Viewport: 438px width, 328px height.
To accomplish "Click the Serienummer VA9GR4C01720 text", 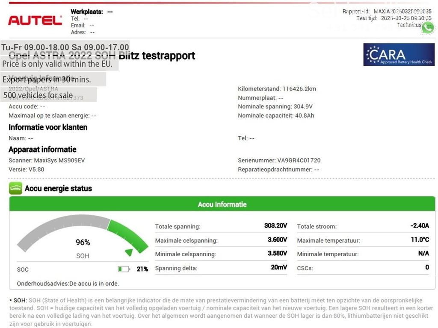I will pos(279,161).
